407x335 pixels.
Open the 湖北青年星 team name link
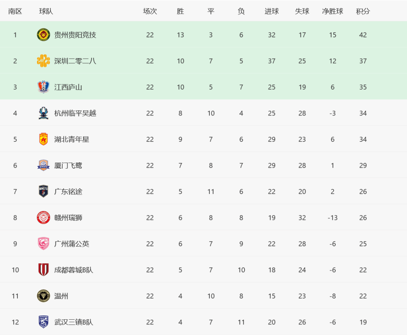[72, 139]
